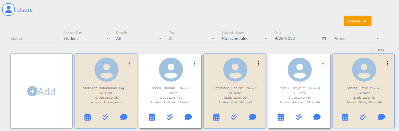
Task: Click double-checkmark icon on Abramson, Danielle card
Action: click(x=234, y=117)
